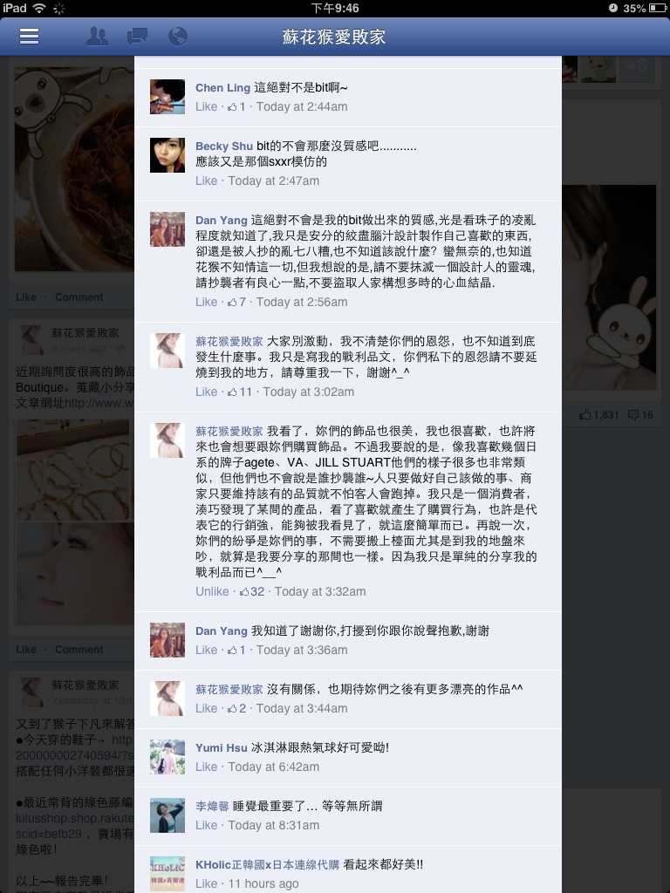Open the 16 comments bubble icon
Image resolution: width=670 pixels, height=893 pixels.
633,414
